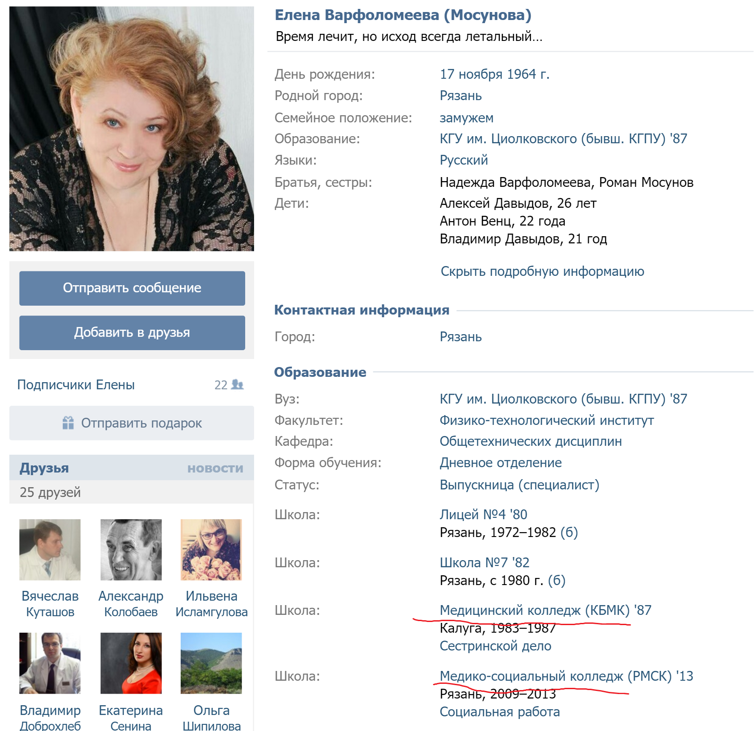Open Вячеслав Куташов's avatar thumbnail
756x731 pixels.
50,549
